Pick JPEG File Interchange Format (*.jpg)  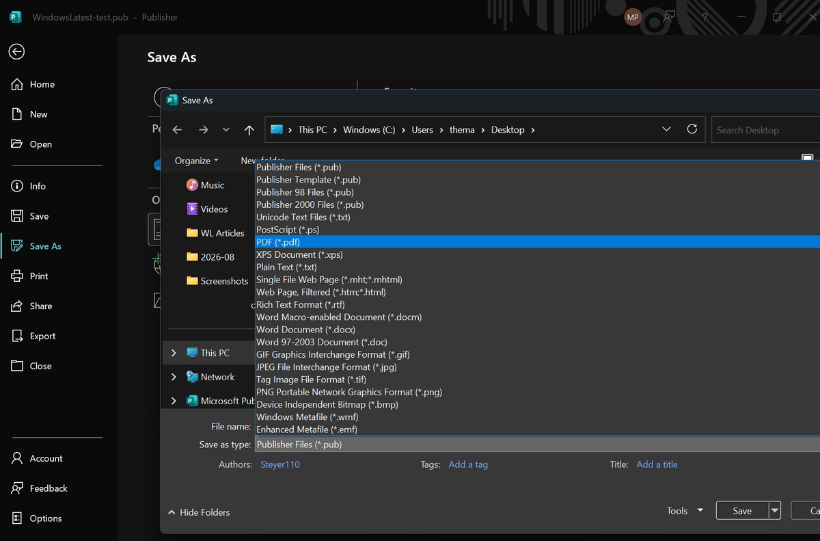tap(537, 367)
